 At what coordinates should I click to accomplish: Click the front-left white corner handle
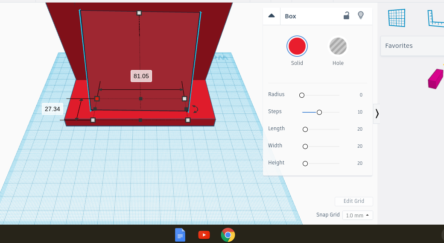click(x=93, y=120)
